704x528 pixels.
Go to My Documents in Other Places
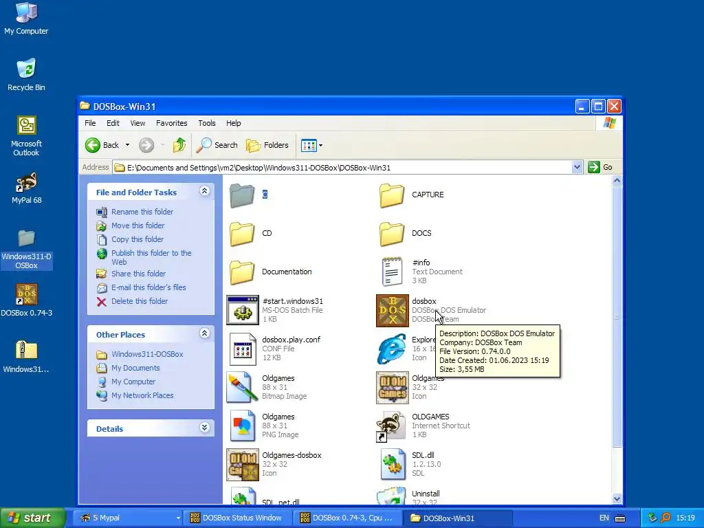point(135,368)
